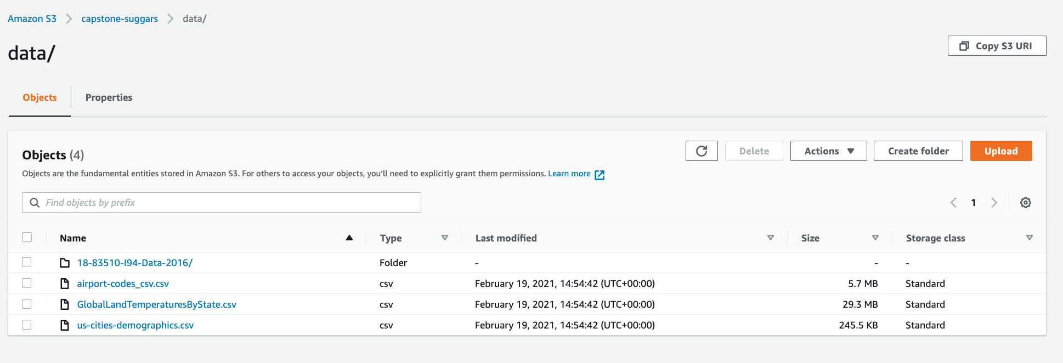1063x363 pixels.
Task: Open us-cities-demographics.csv object
Action: coord(135,325)
